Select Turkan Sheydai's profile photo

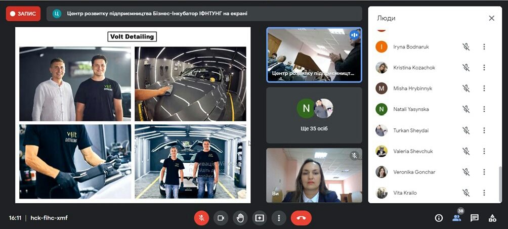(x=382, y=130)
